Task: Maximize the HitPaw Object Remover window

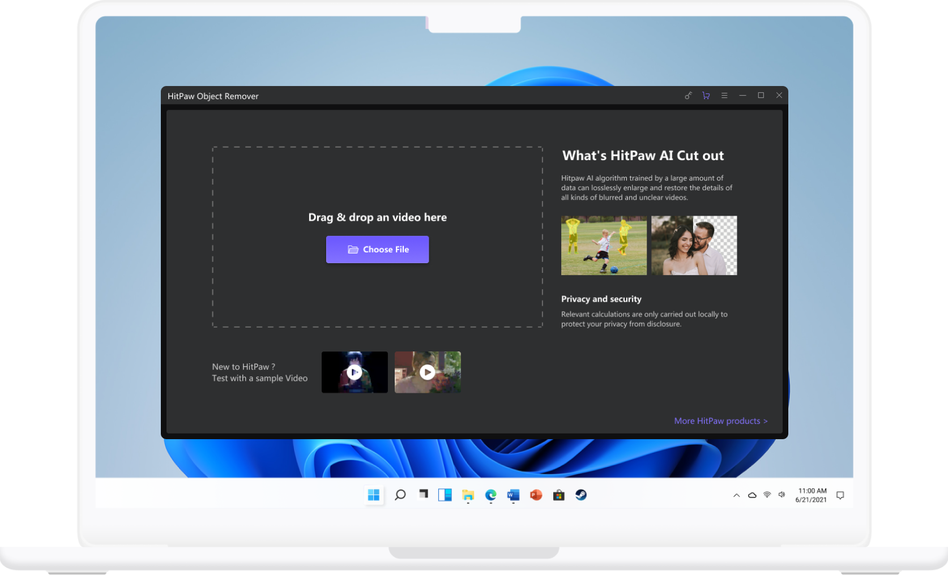Action: pyautogui.click(x=761, y=96)
